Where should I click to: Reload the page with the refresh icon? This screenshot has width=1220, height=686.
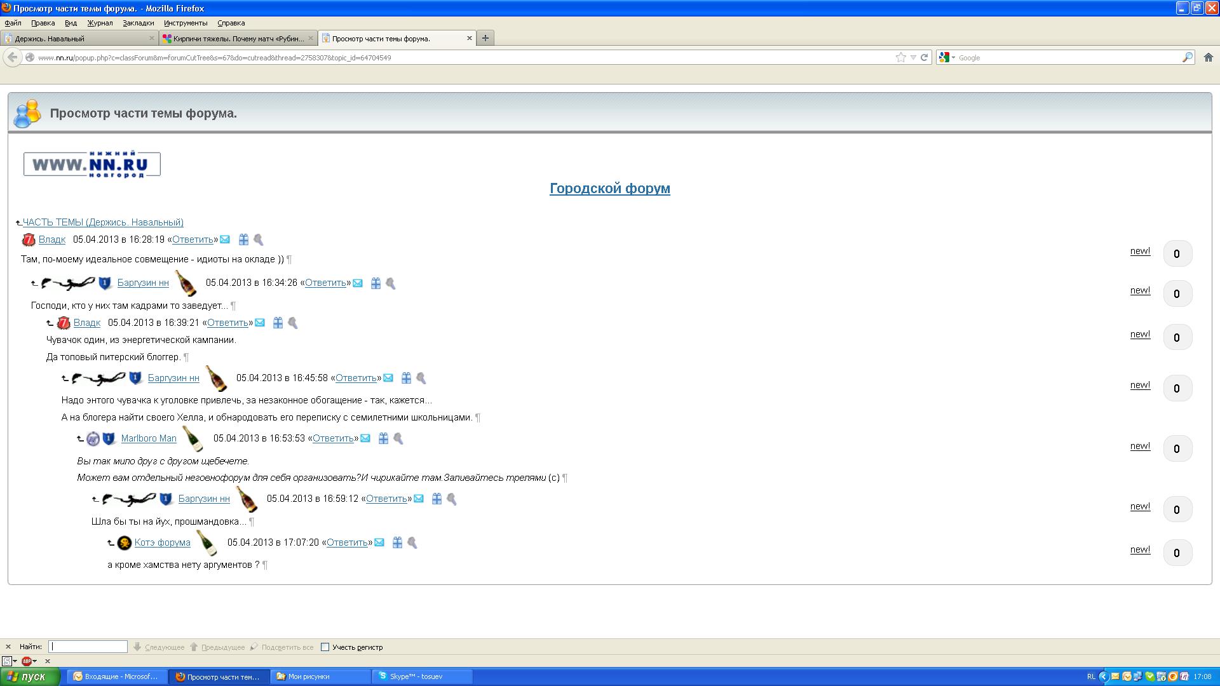point(925,57)
